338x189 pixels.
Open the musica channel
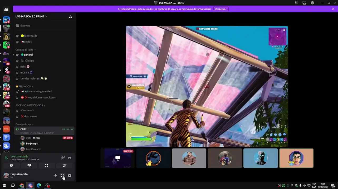pyautogui.click(x=44, y=72)
